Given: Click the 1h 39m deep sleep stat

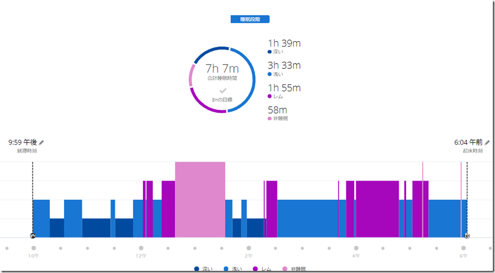Looking at the screenshot, I should [x=284, y=43].
